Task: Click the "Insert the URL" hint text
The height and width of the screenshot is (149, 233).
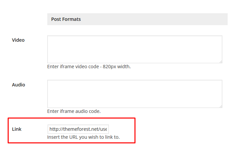Action: (83, 137)
